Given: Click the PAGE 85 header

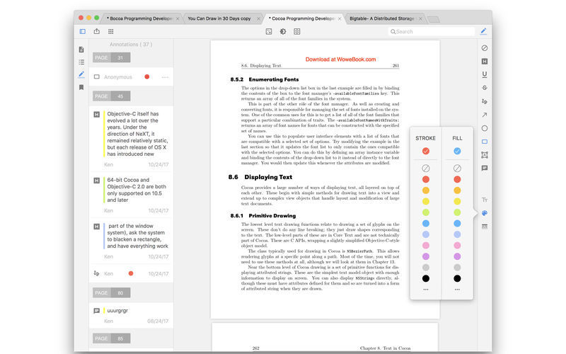Looking at the screenshot, I should (112, 338).
